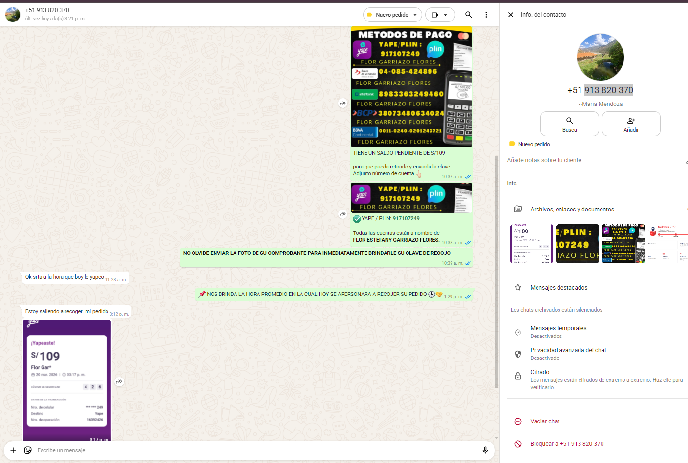Screen dimensions: 688x463
Task: Toggle Mensajes temporales setting
Action: click(558, 332)
